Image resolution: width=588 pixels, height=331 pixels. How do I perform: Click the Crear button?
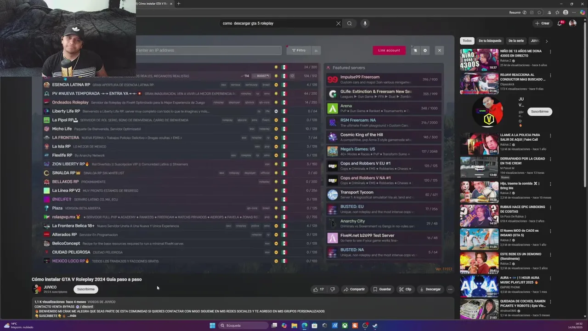coord(542,23)
